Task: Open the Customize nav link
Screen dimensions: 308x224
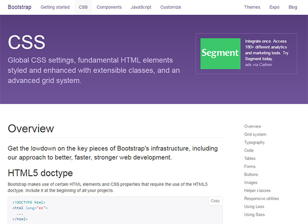Action: tap(171, 7)
